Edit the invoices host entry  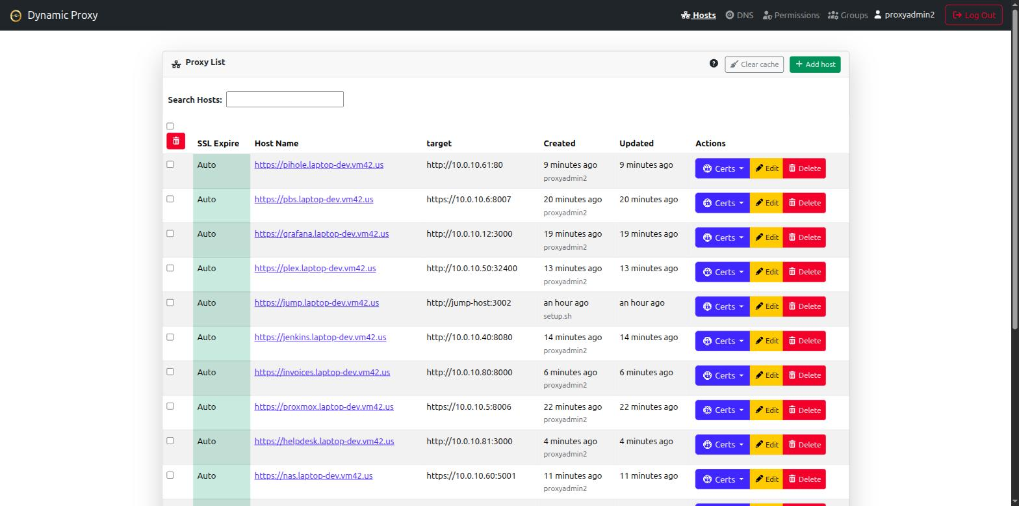click(x=767, y=375)
